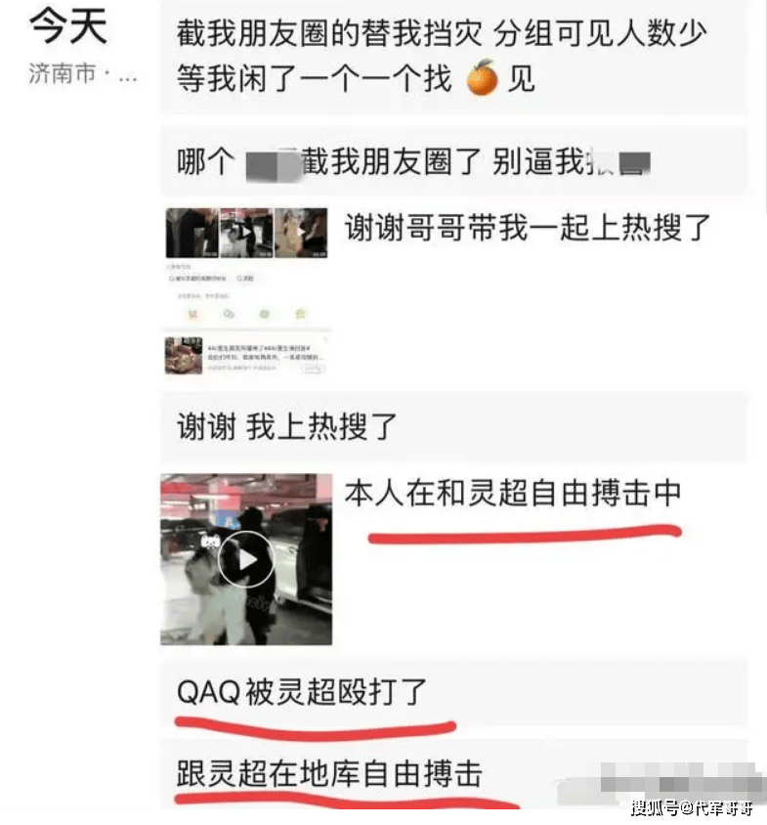Viewport: 767px width, 825px height.
Task: Open the post '跟灵超在地库自由搏击'
Action: pyautogui.click(x=454, y=774)
